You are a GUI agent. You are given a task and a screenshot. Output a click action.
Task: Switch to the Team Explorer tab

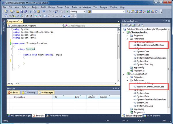click(x=152, y=116)
